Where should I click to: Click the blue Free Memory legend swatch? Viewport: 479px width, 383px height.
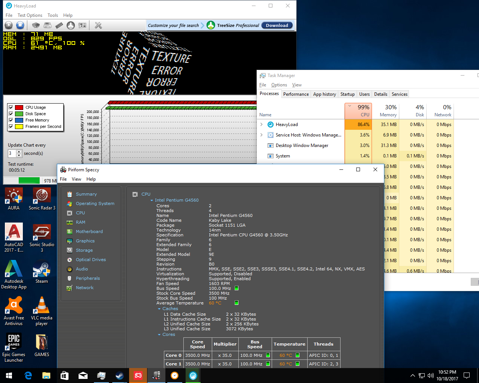[19, 120]
